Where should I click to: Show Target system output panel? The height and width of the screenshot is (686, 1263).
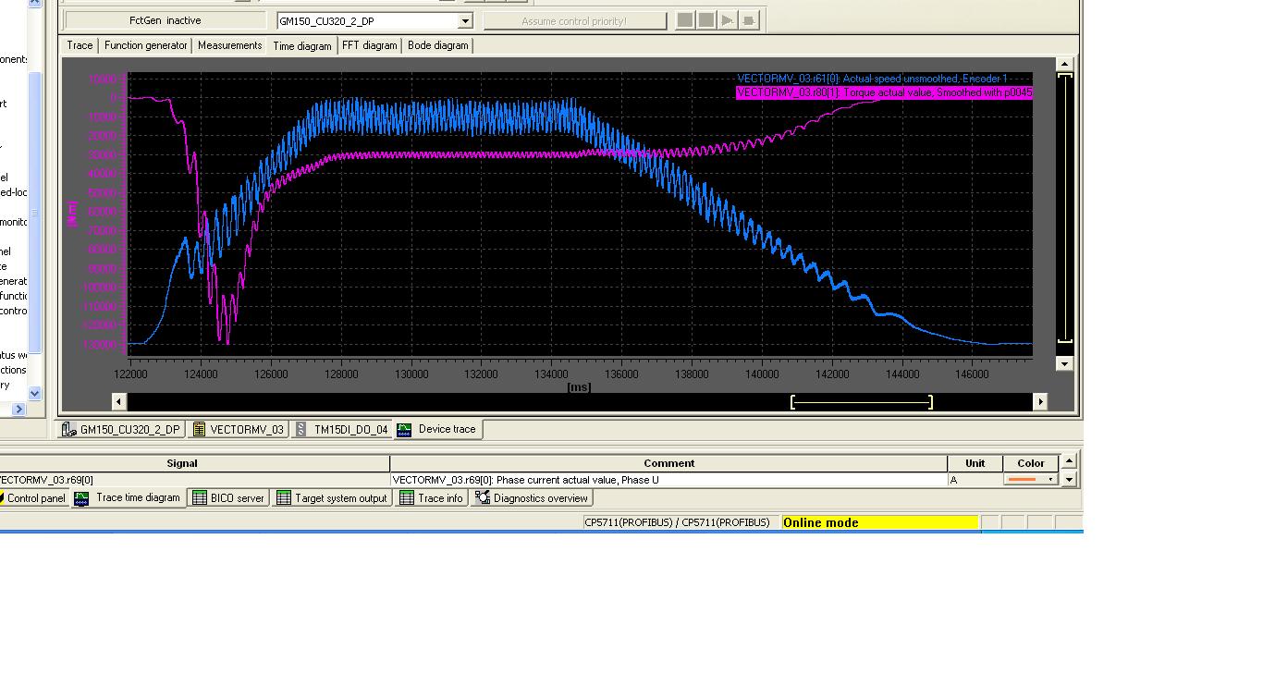(x=332, y=498)
